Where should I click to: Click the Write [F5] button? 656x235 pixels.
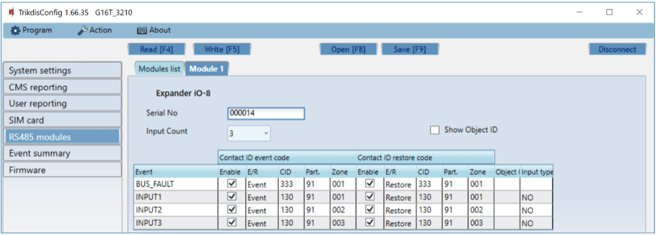221,49
